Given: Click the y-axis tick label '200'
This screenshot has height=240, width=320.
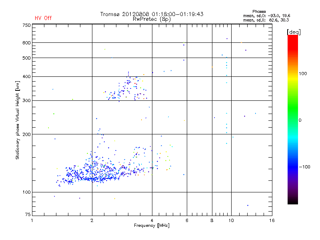Looking at the screenshot, I should [x=26, y=134].
